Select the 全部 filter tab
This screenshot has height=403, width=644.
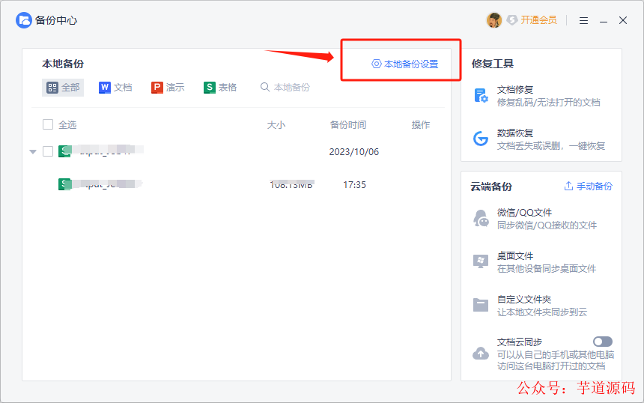click(x=63, y=88)
